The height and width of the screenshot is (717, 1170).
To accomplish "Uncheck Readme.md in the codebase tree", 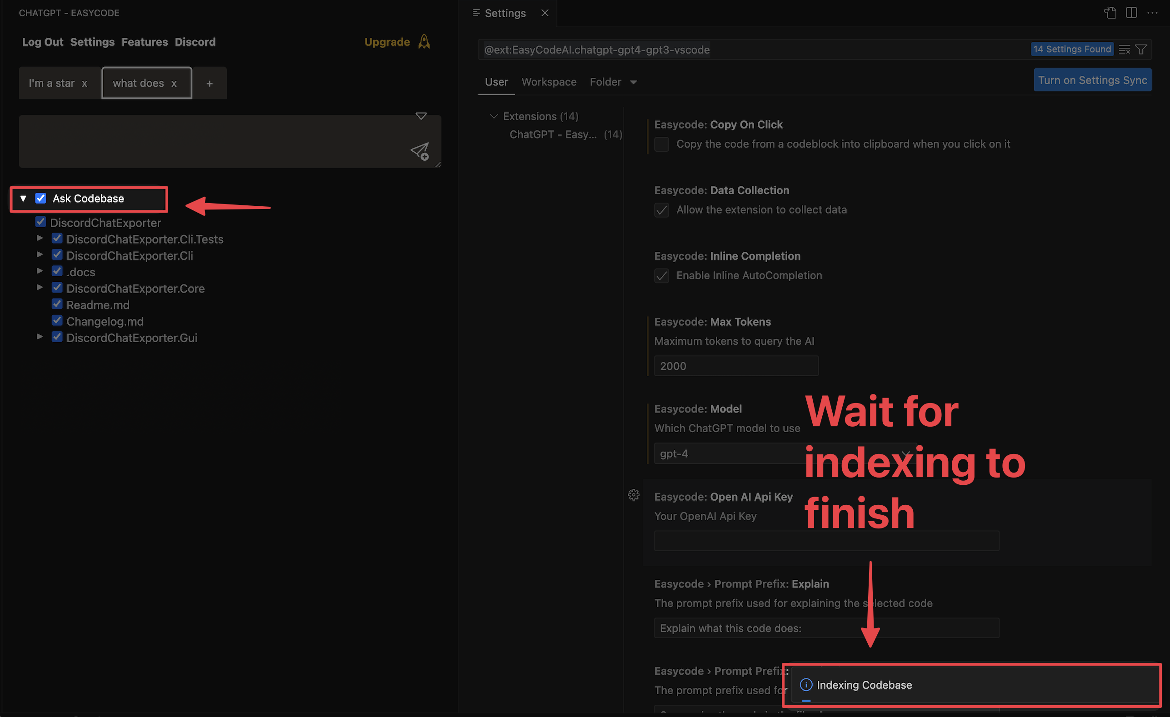I will click(57, 304).
